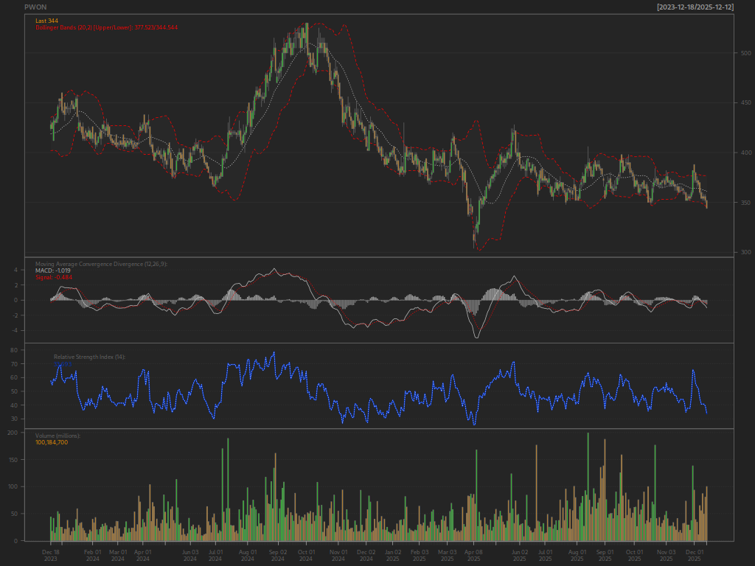This screenshot has height=566, width=755.
Task: Select the Sep 02 2024 date axis marker
Action: point(277,556)
